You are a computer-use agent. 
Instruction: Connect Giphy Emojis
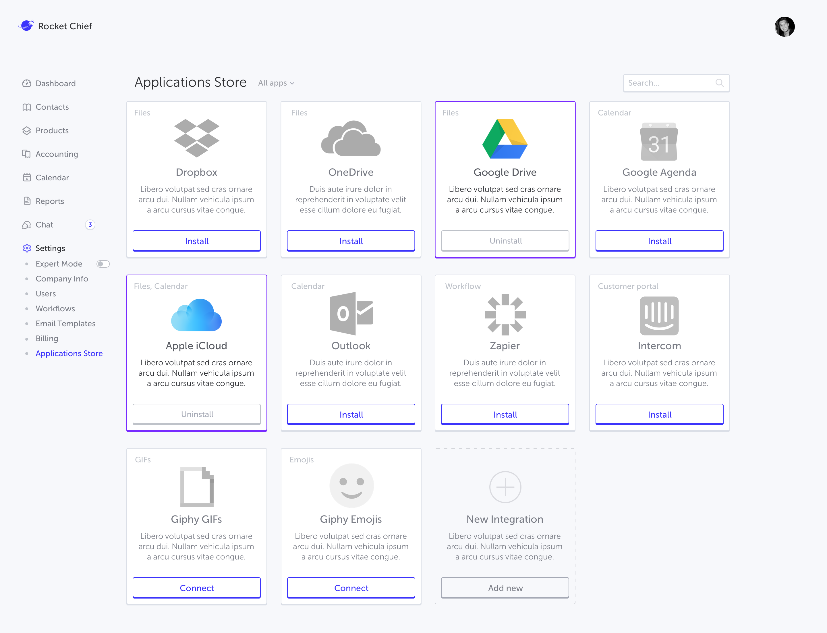(x=351, y=588)
